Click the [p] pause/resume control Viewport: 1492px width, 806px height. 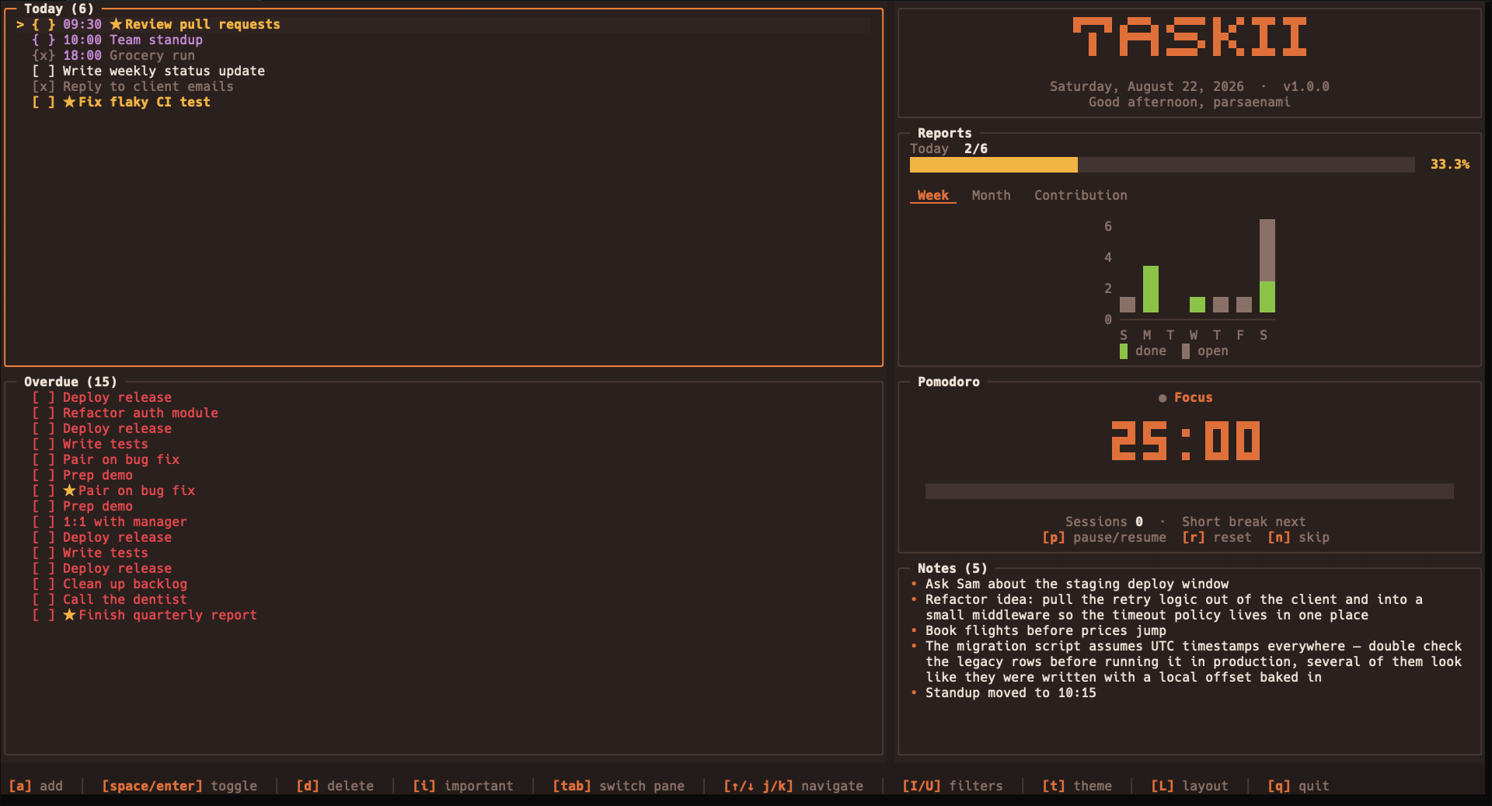click(x=1104, y=537)
